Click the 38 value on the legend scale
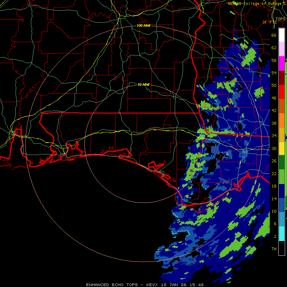Screen dimensions: 287x287 274,123
